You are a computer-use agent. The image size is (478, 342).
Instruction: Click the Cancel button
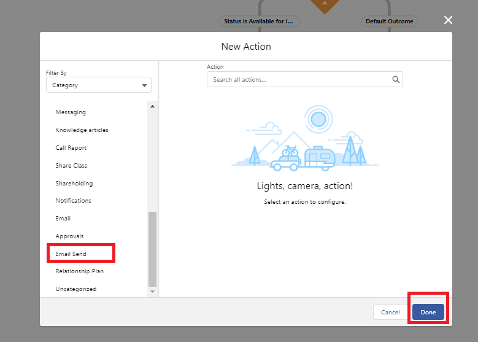pyautogui.click(x=390, y=313)
